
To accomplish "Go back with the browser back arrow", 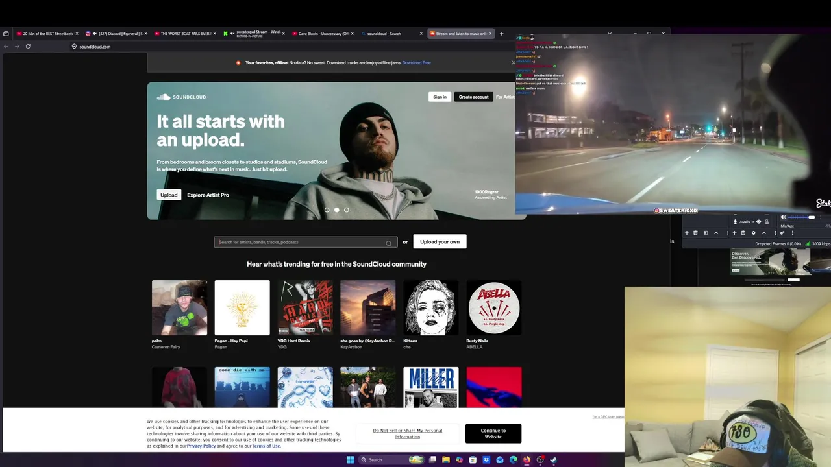I will tap(6, 46).
